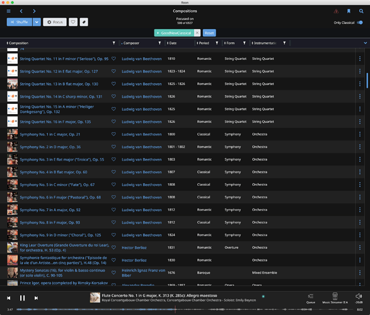Open more options for King Lear Overture
370x315 pixels.
[x=360, y=248]
